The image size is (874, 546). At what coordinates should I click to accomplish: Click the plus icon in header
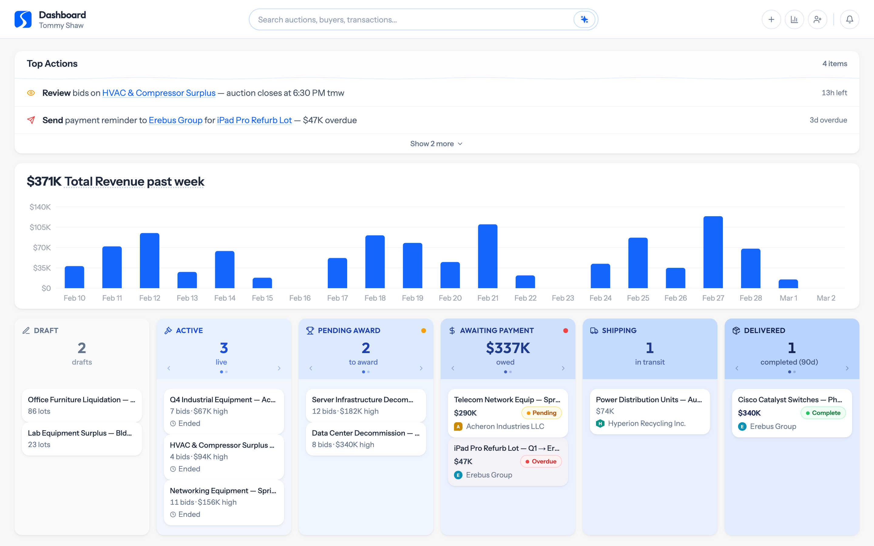(x=771, y=19)
